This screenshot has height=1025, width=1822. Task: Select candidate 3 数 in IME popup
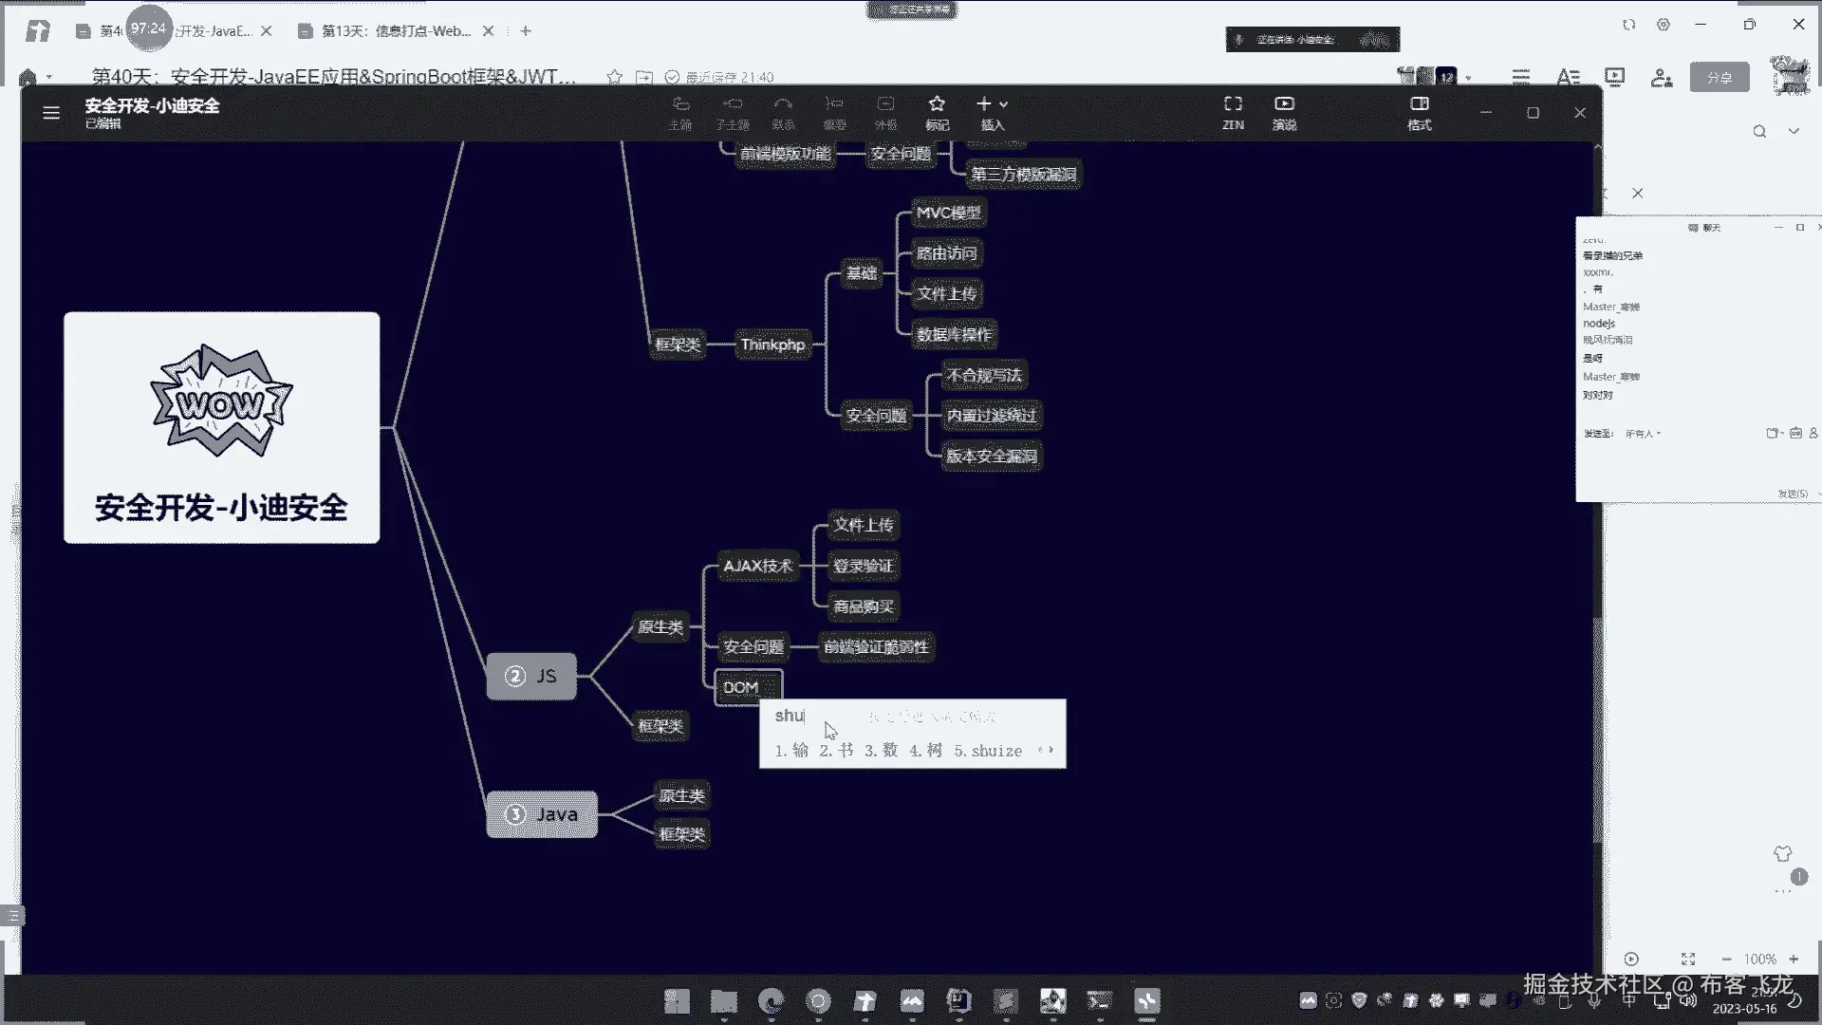coord(882,751)
